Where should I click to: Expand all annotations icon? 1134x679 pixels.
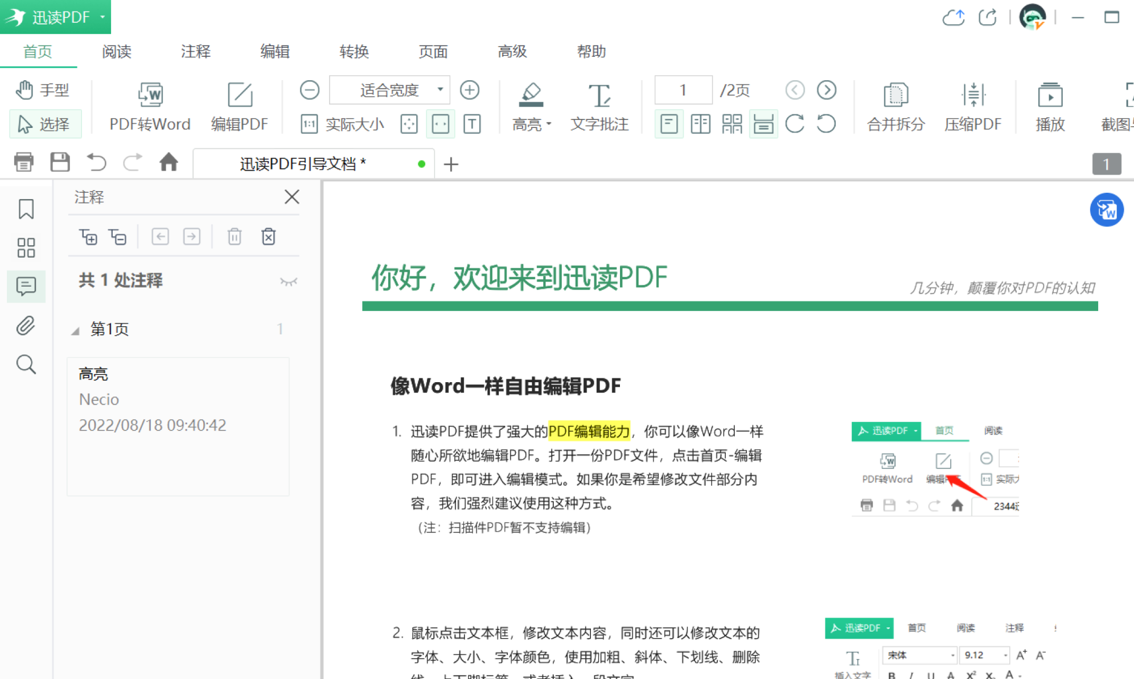click(x=88, y=236)
